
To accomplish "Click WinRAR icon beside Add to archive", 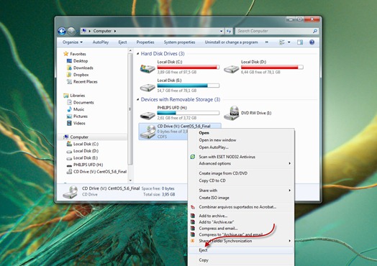I will point(193,216).
